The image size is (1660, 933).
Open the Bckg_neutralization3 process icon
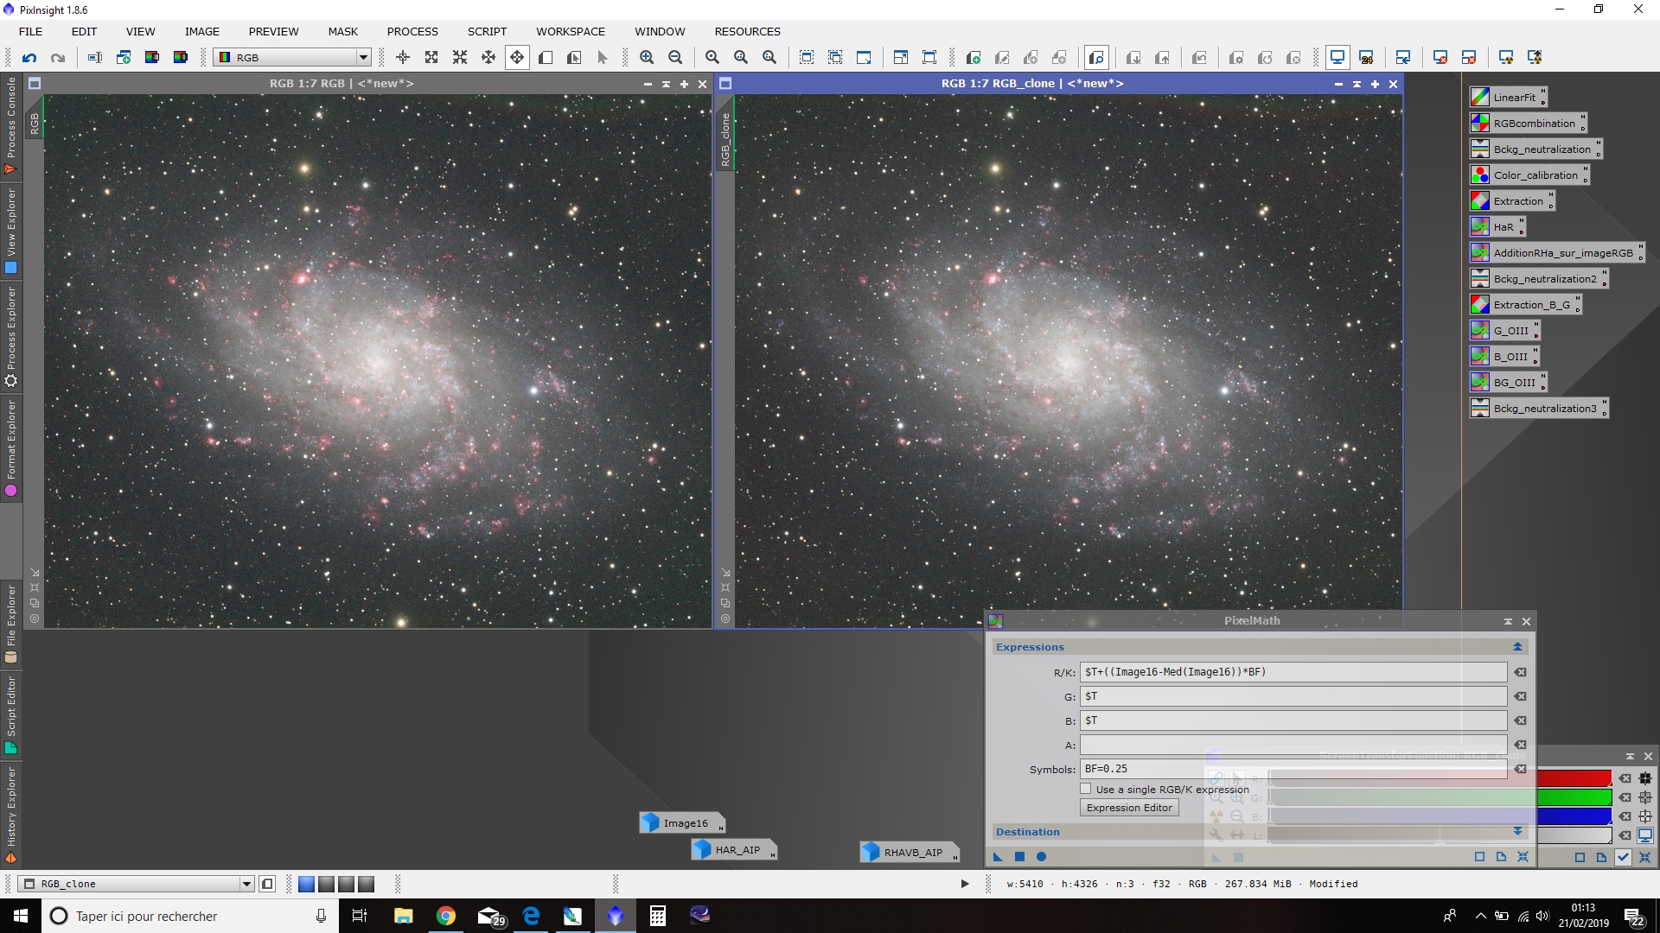pyautogui.click(x=1539, y=409)
